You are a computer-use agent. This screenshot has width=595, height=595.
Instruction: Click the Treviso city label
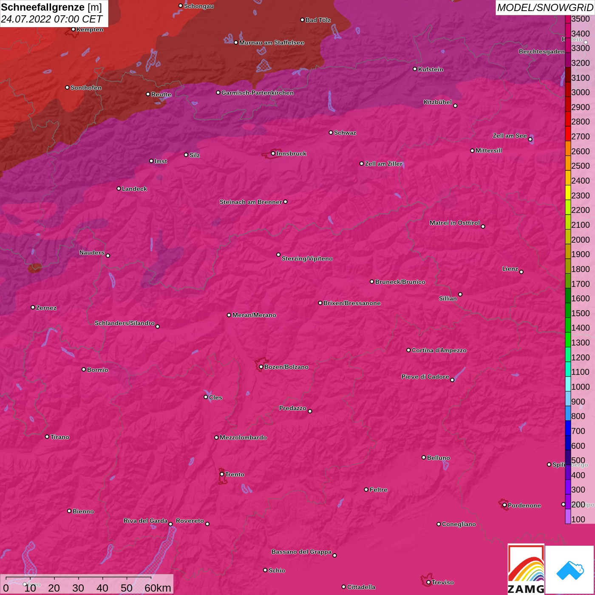point(442,582)
